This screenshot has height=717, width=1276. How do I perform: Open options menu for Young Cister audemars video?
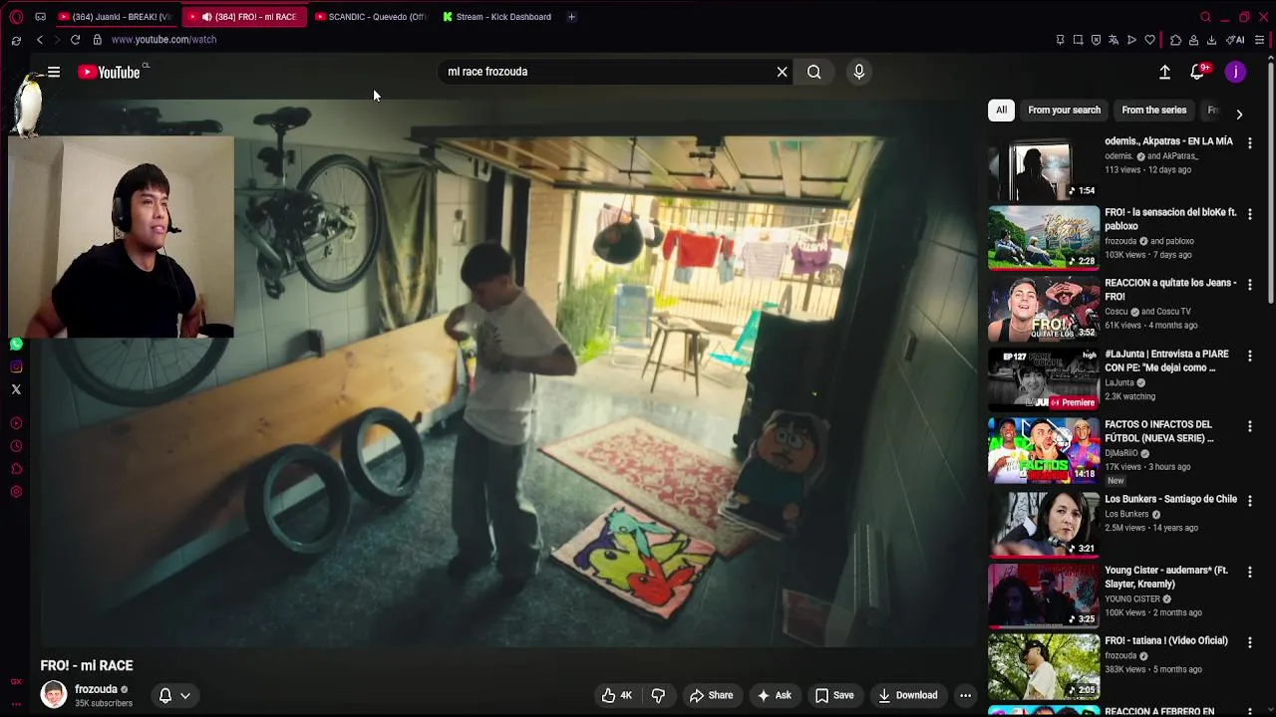pos(1250,572)
